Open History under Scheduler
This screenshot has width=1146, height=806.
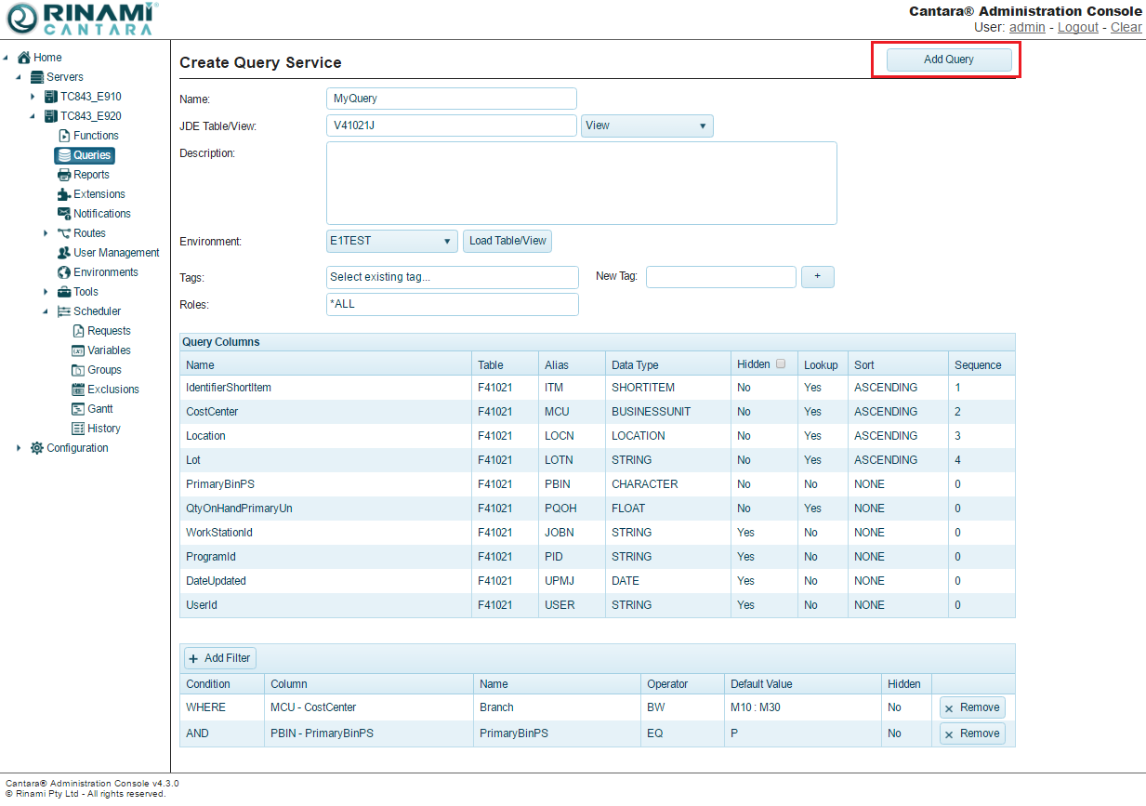coord(103,429)
